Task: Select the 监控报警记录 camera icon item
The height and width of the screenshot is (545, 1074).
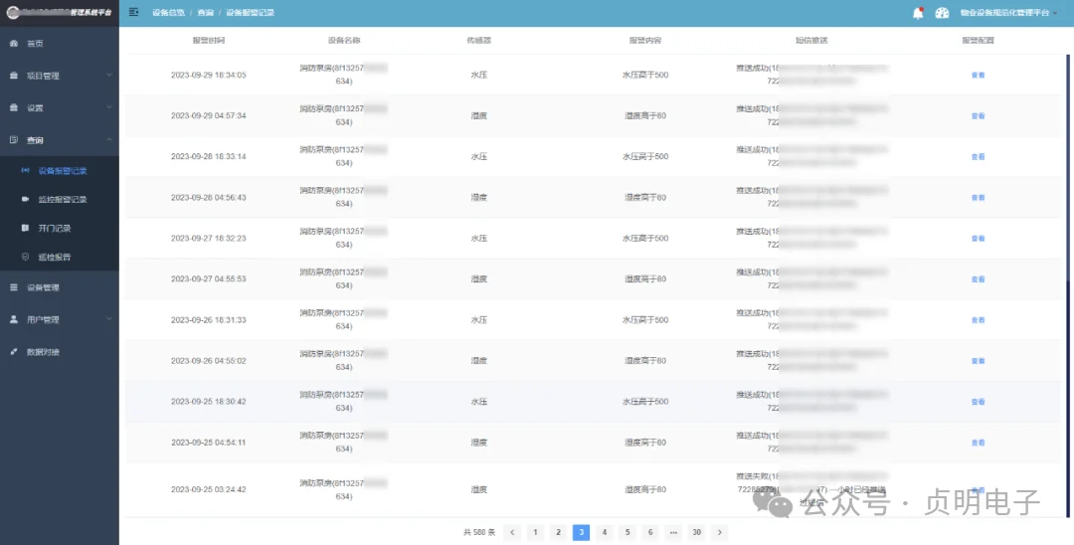Action: click(25, 199)
